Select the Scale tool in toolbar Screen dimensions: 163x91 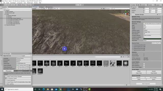coord(10,5)
